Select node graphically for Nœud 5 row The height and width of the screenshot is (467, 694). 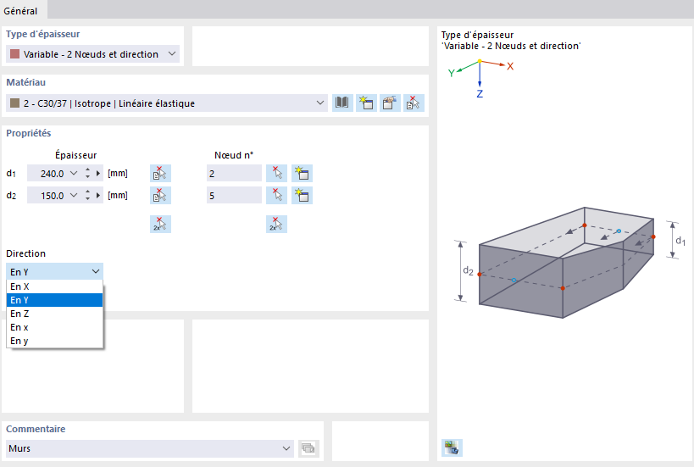point(276,195)
